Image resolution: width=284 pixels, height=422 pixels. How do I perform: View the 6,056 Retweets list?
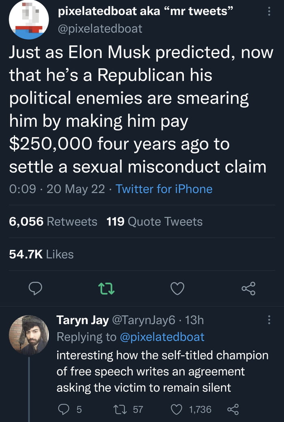click(x=54, y=221)
